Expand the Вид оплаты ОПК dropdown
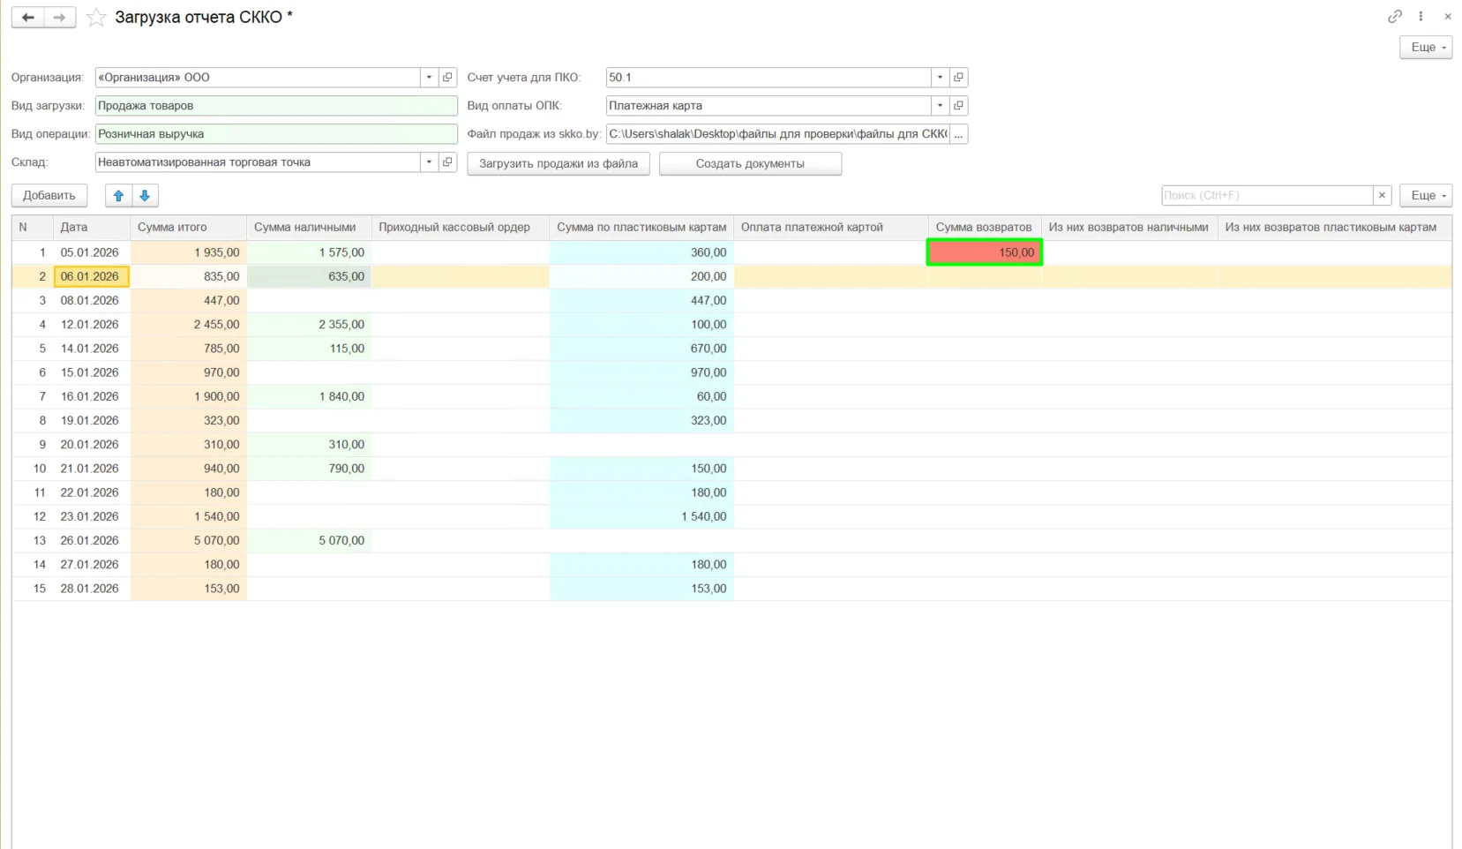This screenshot has width=1462, height=849. [x=940, y=106]
